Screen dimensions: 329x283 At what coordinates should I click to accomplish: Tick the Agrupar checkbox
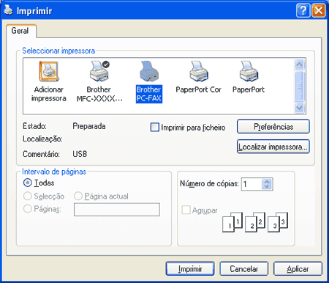click(186, 210)
